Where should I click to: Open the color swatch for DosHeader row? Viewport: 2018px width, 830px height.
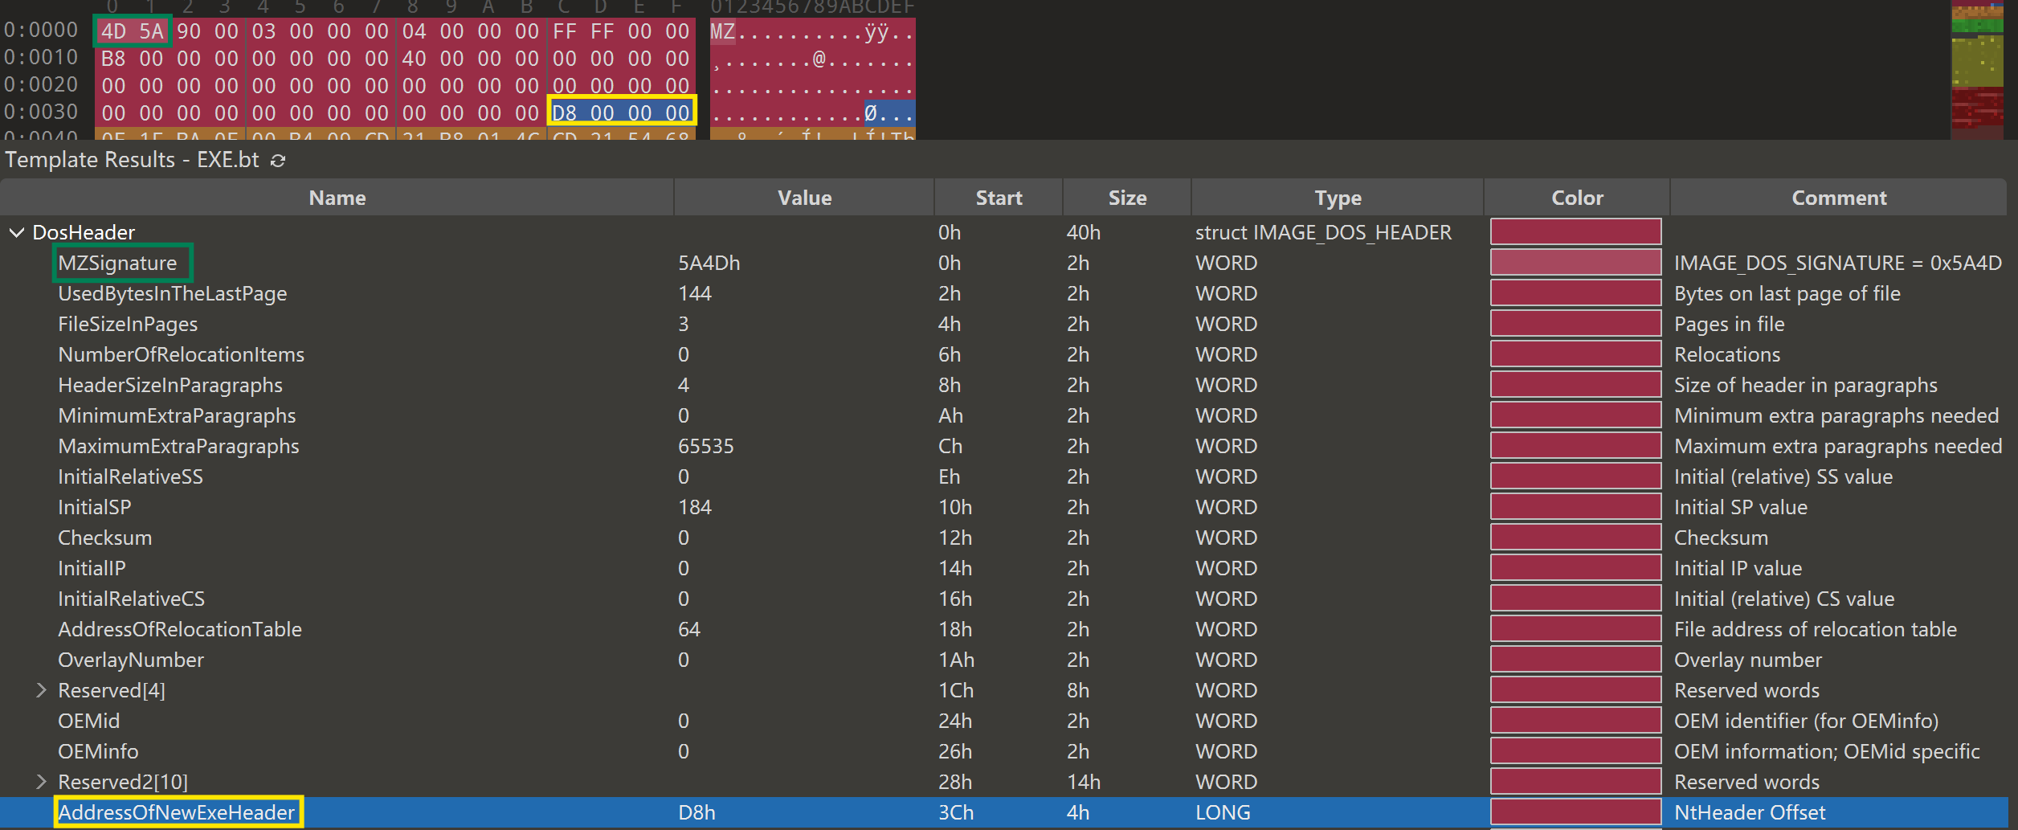[1575, 232]
